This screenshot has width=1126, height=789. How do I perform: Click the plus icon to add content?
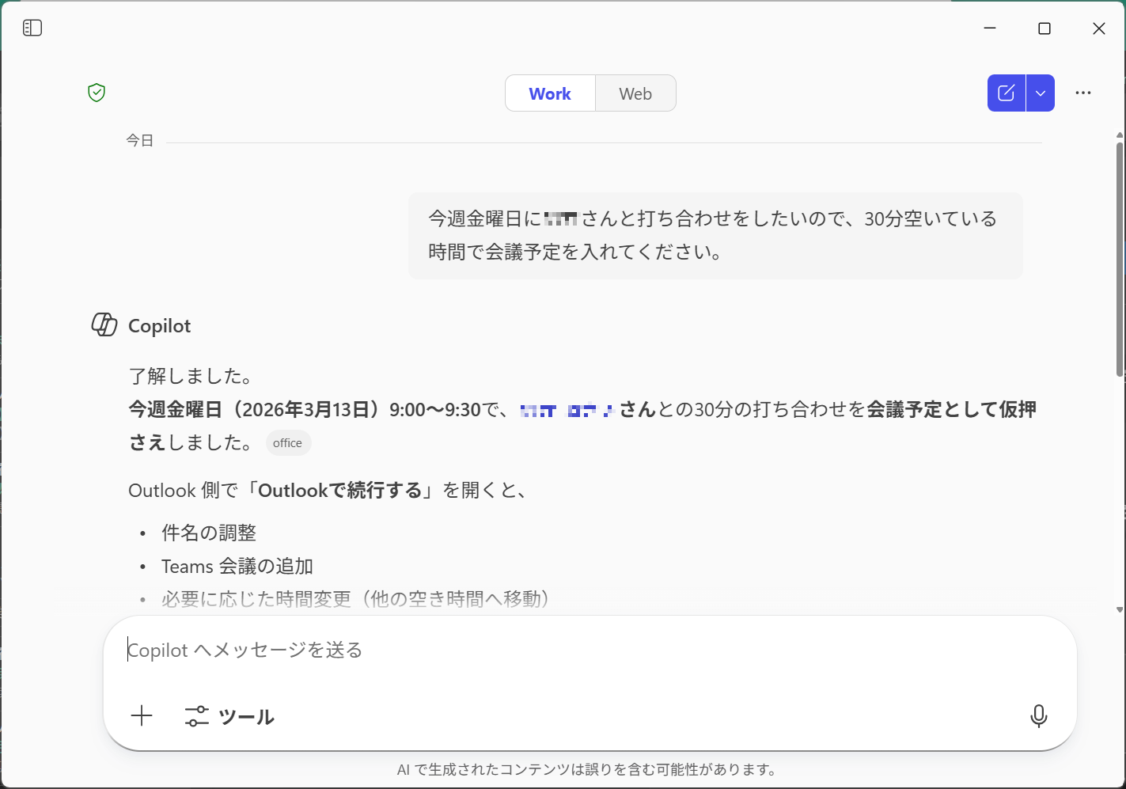(x=142, y=716)
